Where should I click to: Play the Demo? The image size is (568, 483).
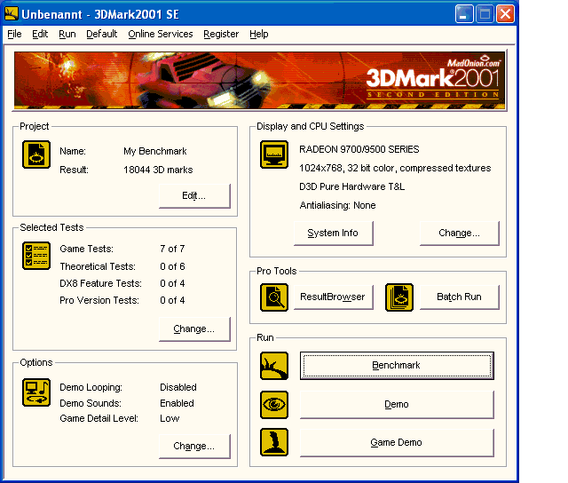(x=397, y=405)
